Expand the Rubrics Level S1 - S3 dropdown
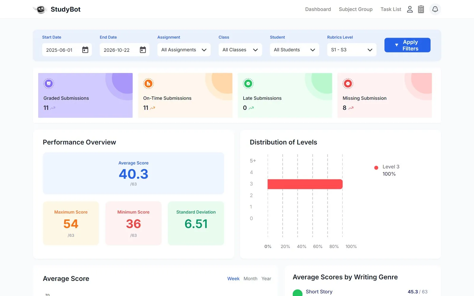This screenshot has height=296, width=474. (x=352, y=50)
